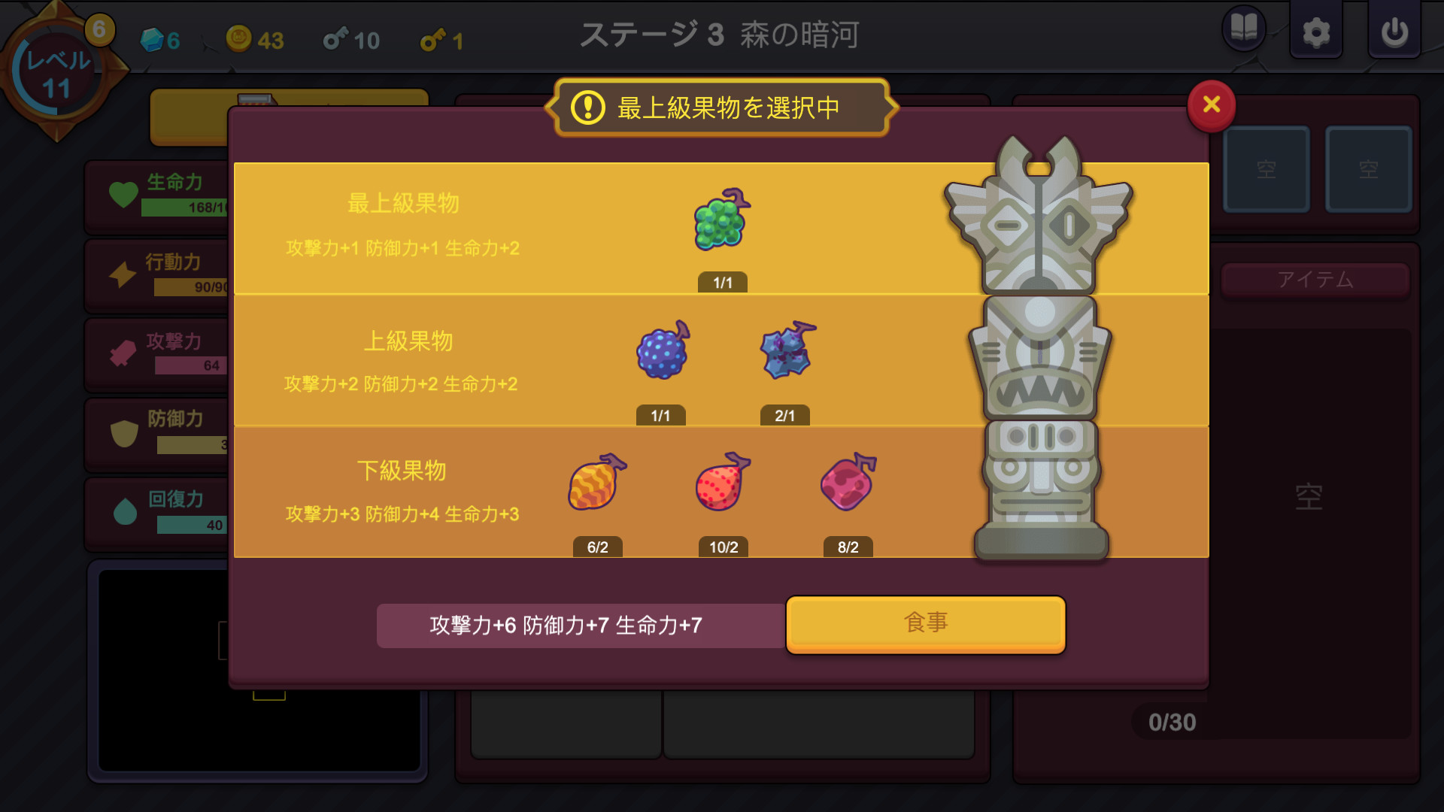1444x812 pixels.
Task: Open the settings gear
Action: [x=1315, y=32]
